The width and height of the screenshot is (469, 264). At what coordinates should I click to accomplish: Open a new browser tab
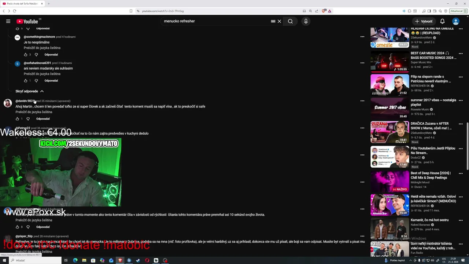click(48, 4)
